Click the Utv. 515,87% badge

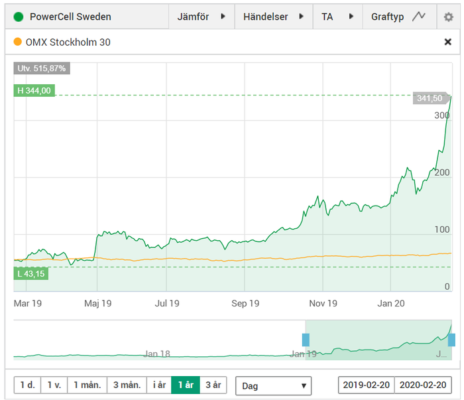click(x=42, y=68)
